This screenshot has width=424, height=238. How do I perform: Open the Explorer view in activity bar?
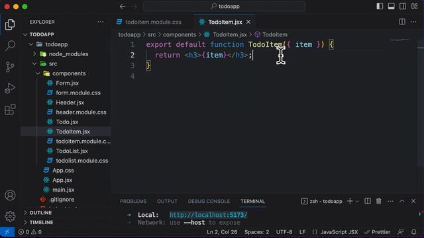click(10, 24)
